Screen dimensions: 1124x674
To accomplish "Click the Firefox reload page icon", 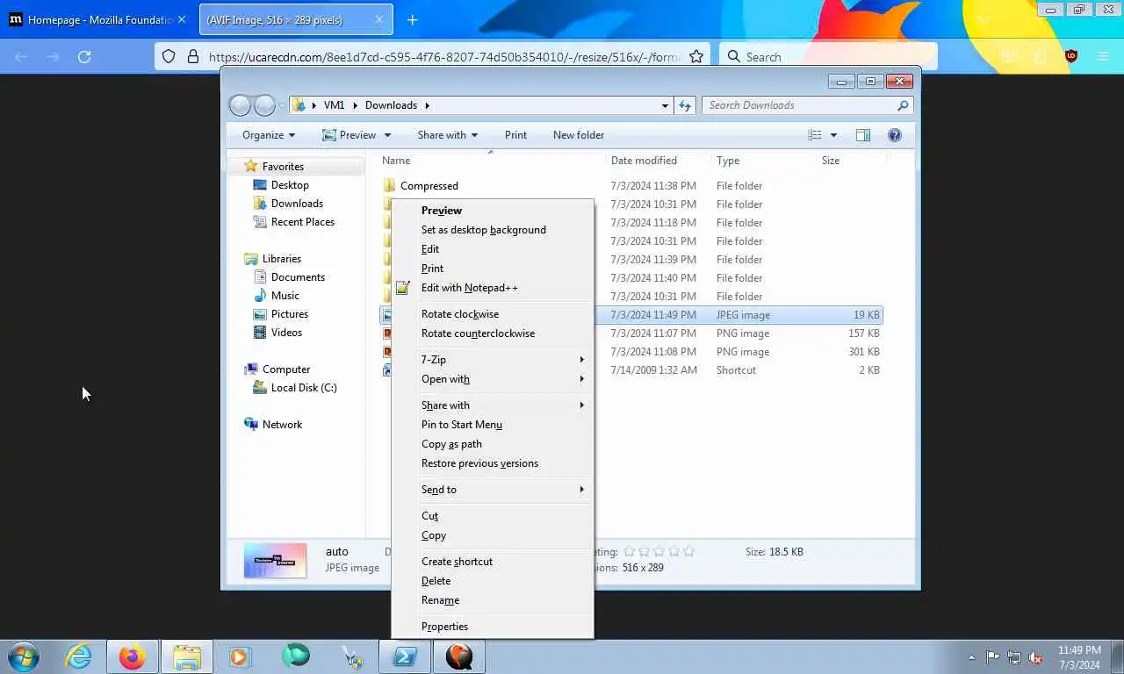I will (x=84, y=57).
